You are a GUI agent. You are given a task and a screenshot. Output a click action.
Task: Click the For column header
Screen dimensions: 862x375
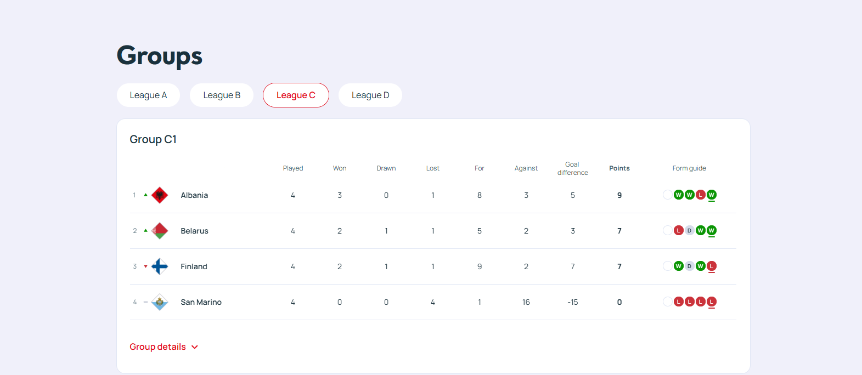480,168
